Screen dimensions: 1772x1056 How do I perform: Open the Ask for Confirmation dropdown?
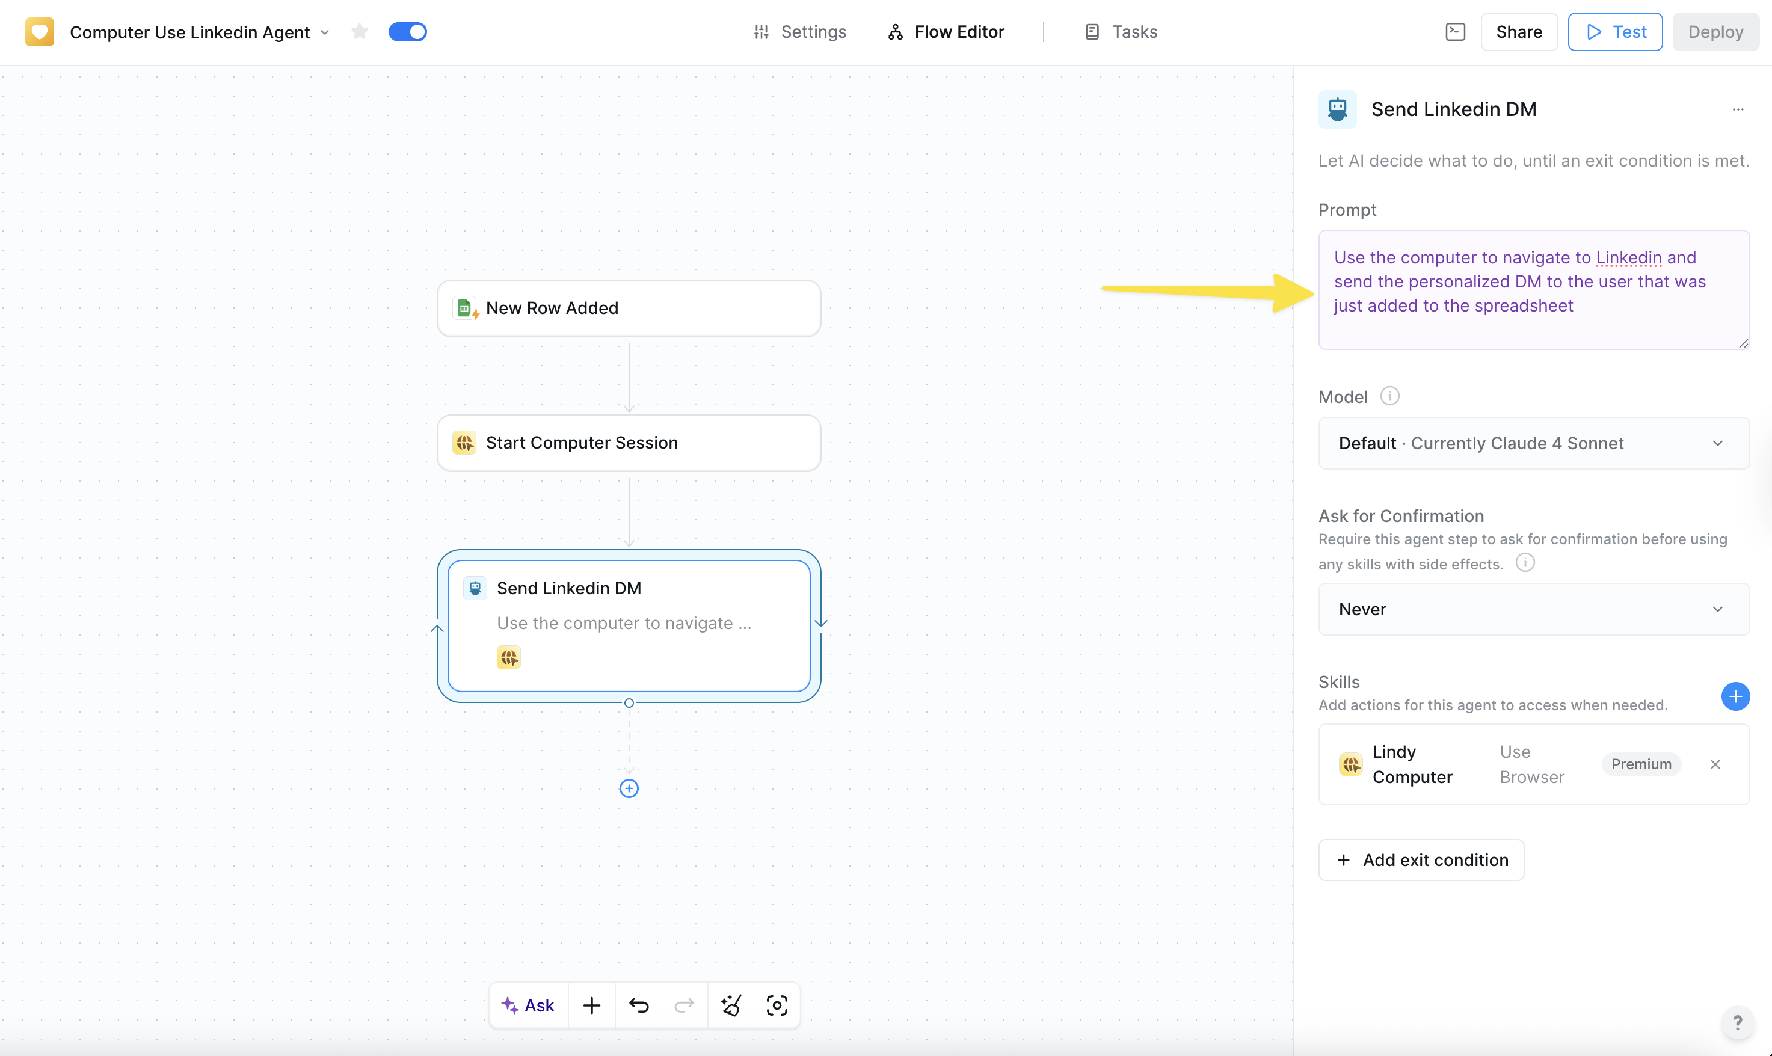pos(1533,609)
